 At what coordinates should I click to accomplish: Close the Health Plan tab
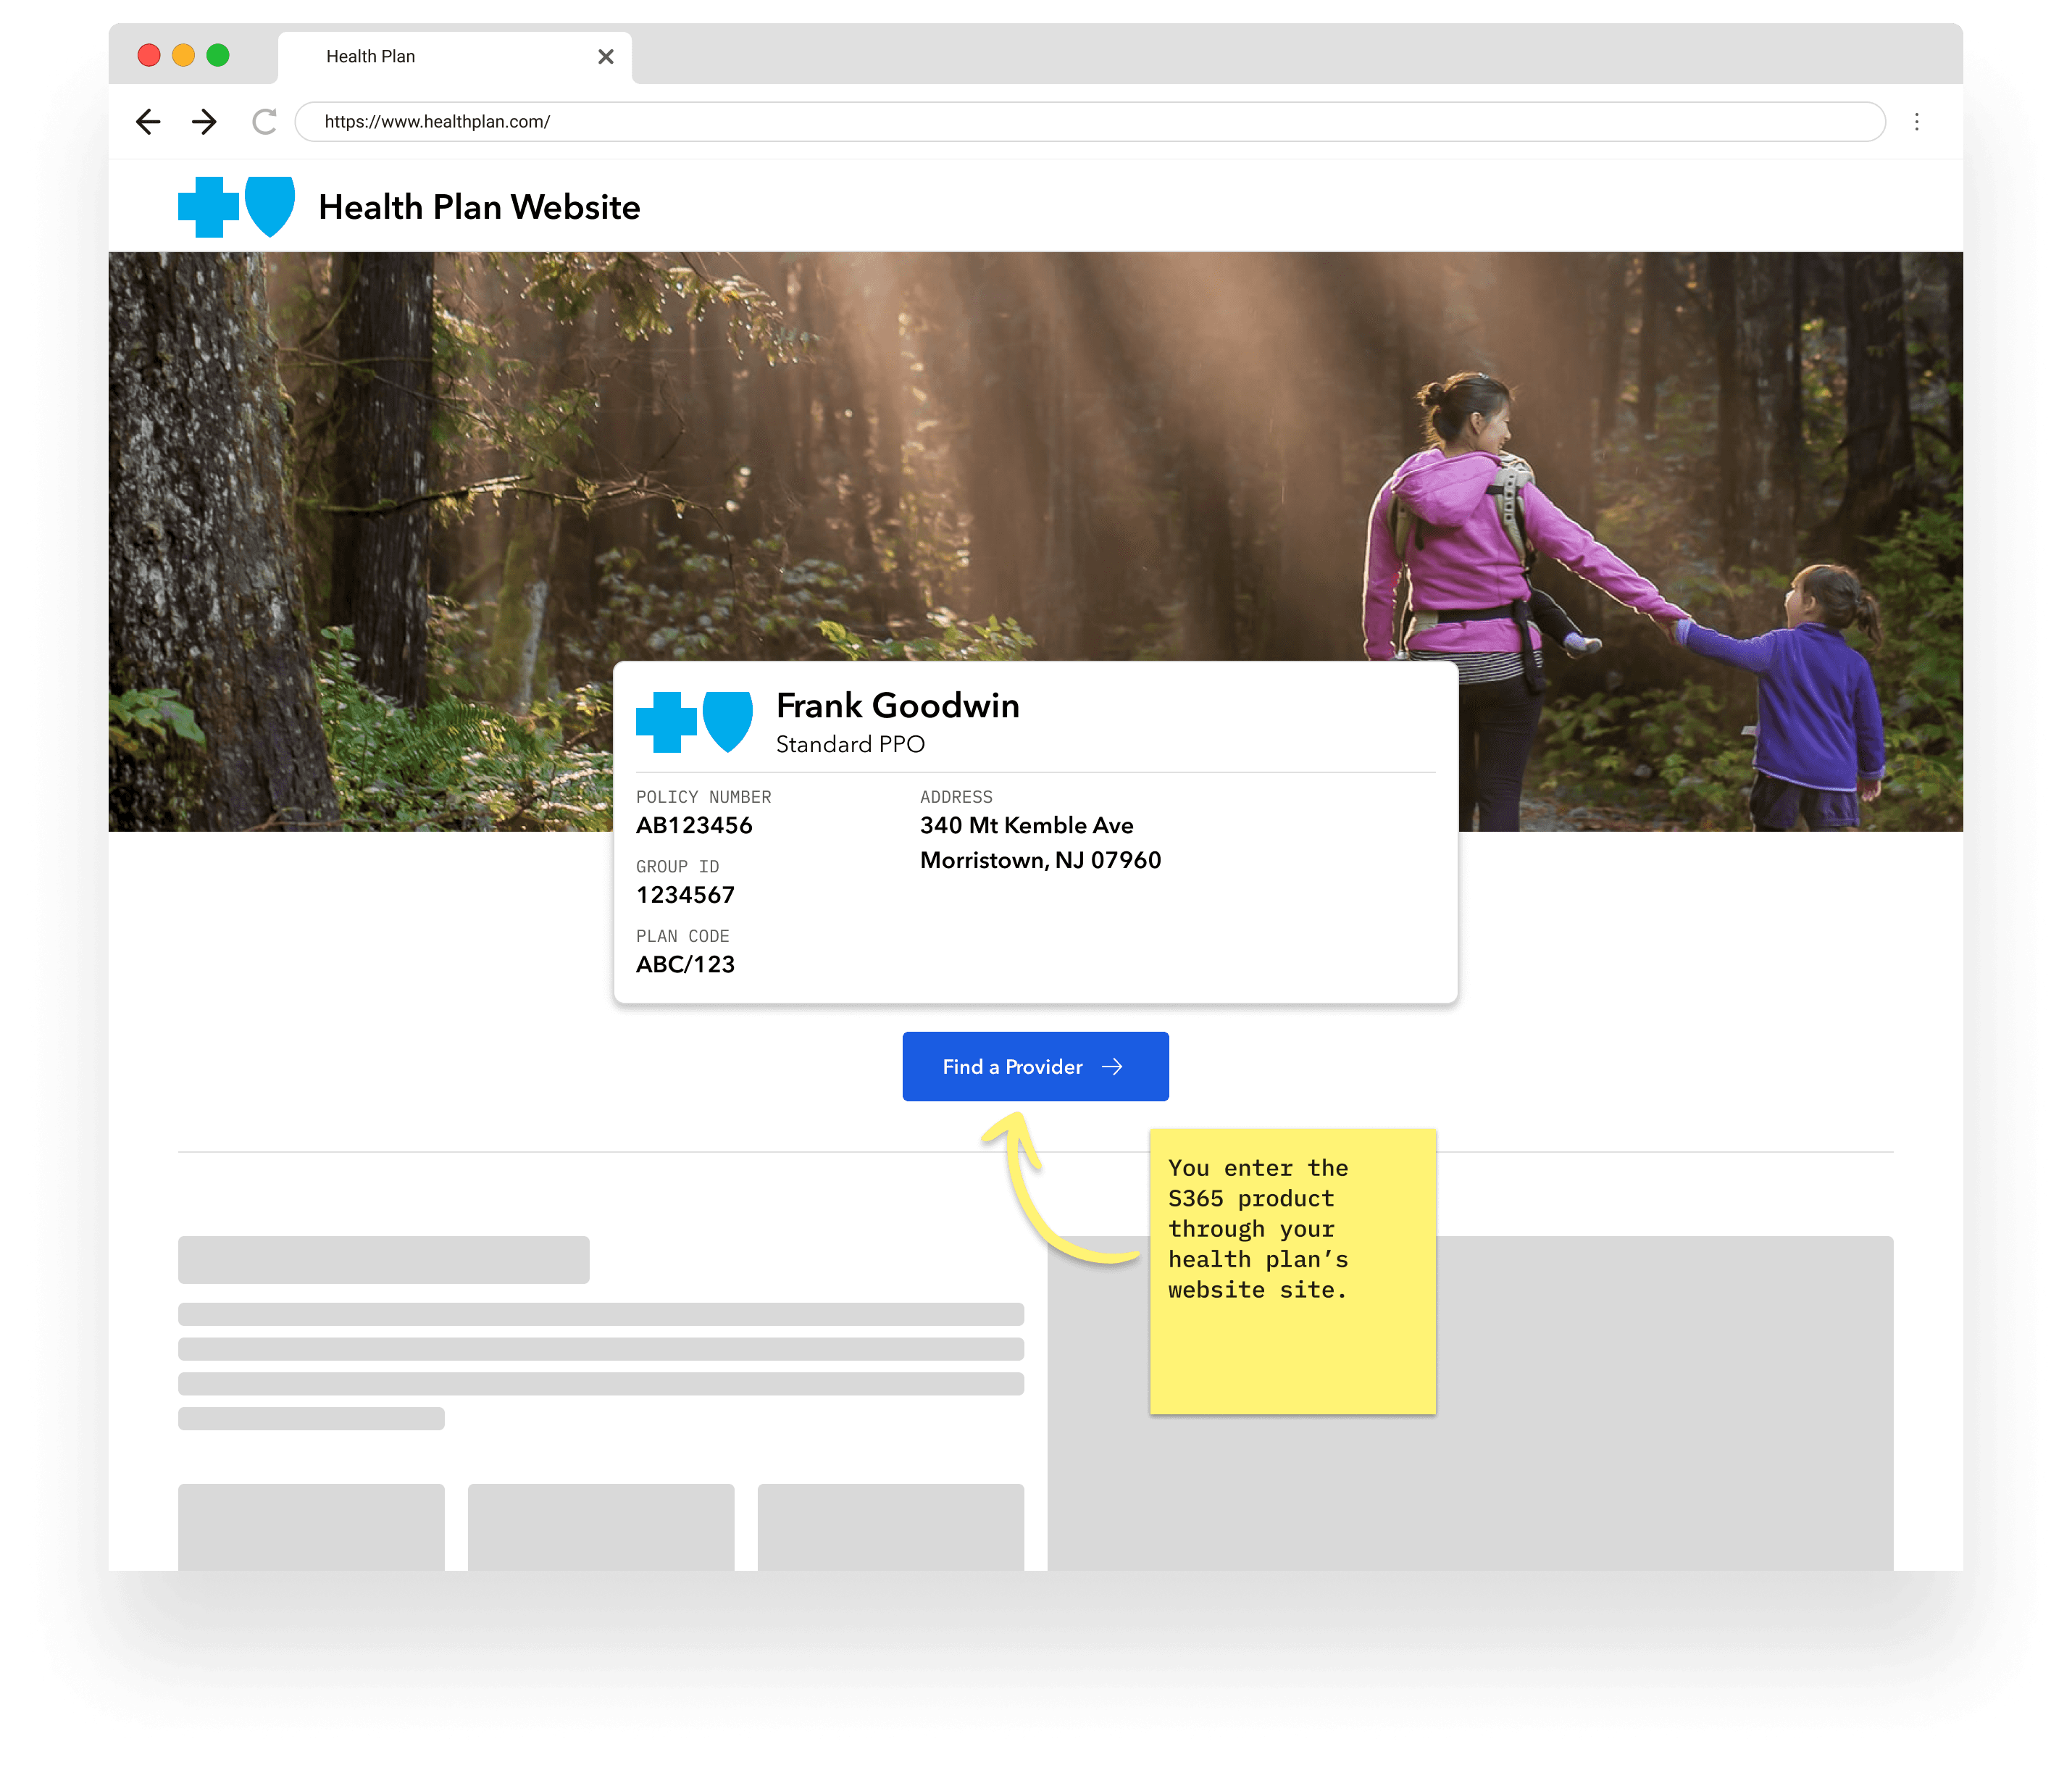(605, 57)
